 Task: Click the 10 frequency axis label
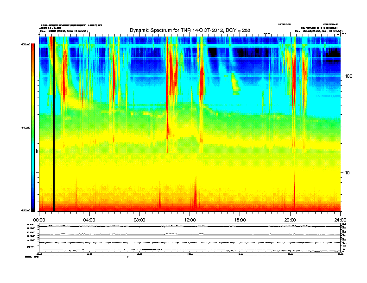pyautogui.click(x=348, y=173)
